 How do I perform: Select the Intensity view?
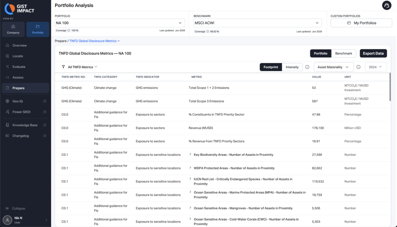pyautogui.click(x=292, y=67)
